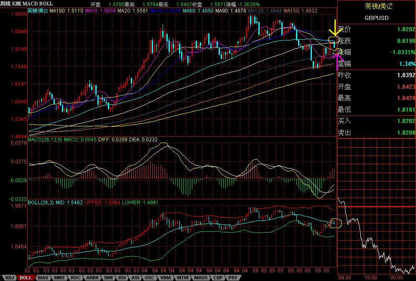Click the MA90: 1.4676 label
416x281 pixels.
(x=231, y=11)
